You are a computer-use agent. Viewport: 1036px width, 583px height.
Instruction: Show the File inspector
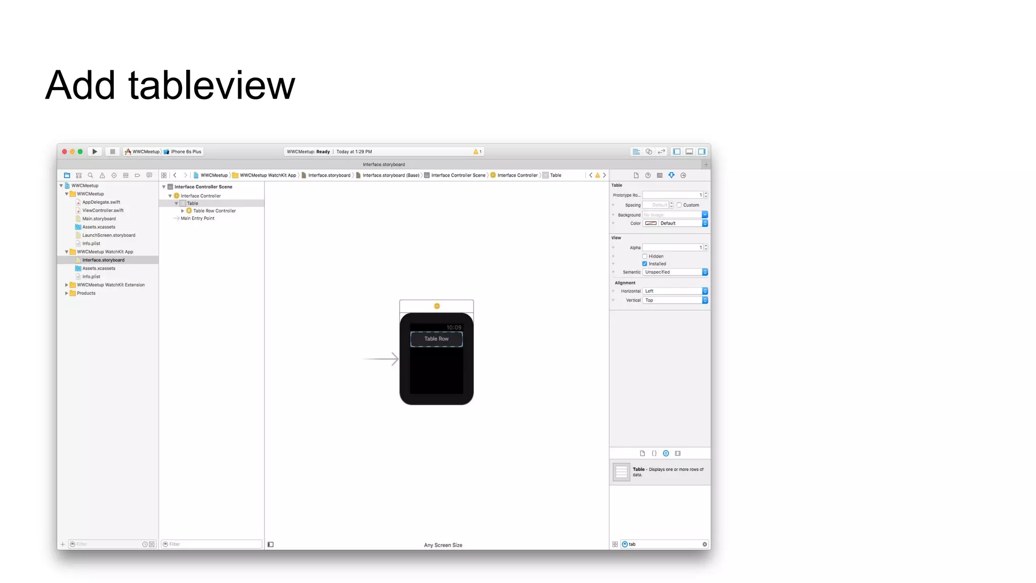click(636, 175)
